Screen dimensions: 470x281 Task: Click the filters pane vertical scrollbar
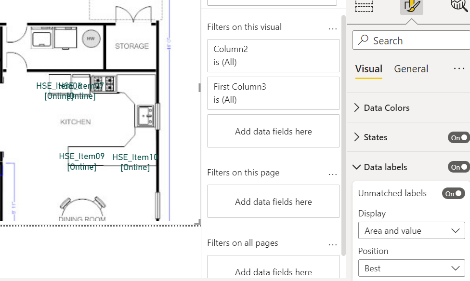[343, 135]
